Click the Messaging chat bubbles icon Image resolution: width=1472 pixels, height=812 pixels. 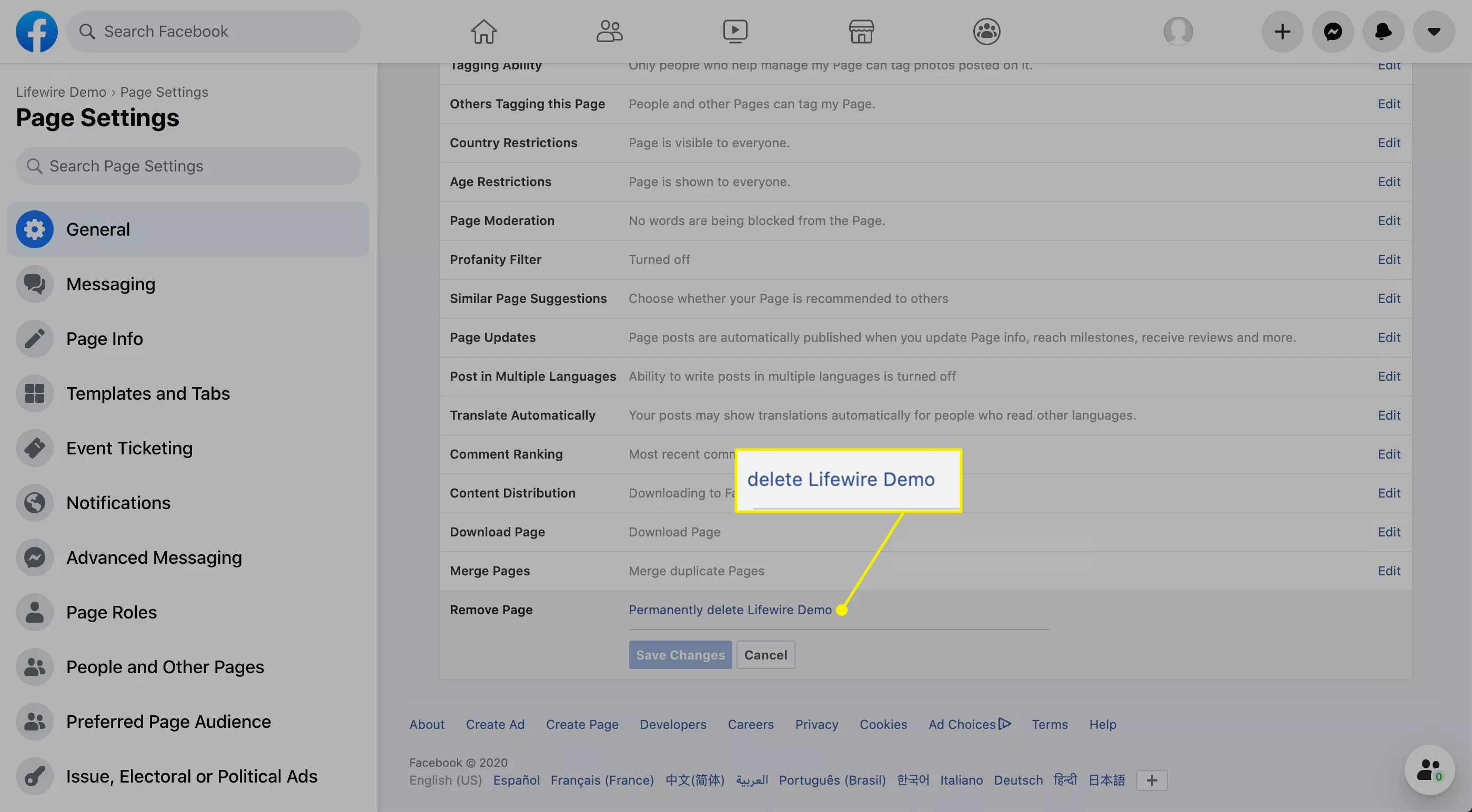(x=34, y=284)
